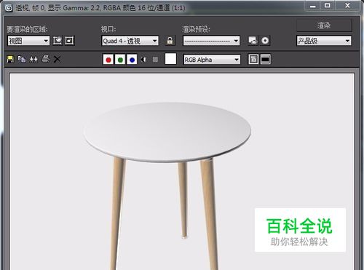Click the edit region icon
The height and width of the screenshot is (270, 364).
(x=58, y=41)
